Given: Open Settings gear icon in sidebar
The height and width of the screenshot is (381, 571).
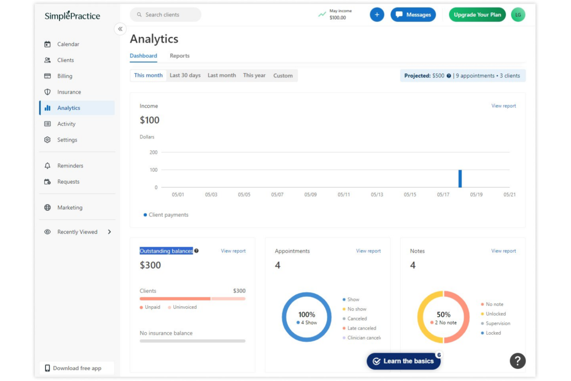Looking at the screenshot, I should [47, 140].
